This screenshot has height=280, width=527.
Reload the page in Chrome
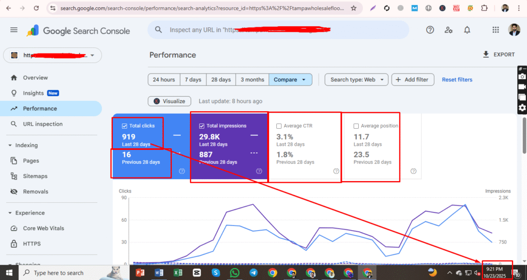coord(37,8)
